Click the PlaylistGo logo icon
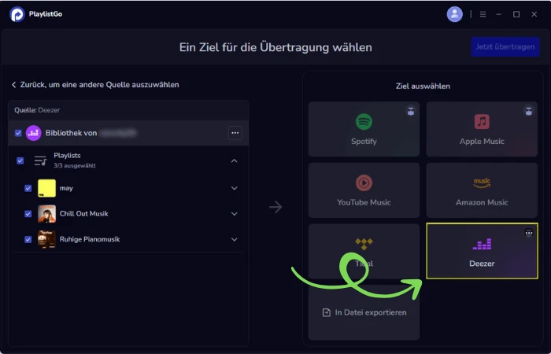551x354 pixels. (17, 14)
